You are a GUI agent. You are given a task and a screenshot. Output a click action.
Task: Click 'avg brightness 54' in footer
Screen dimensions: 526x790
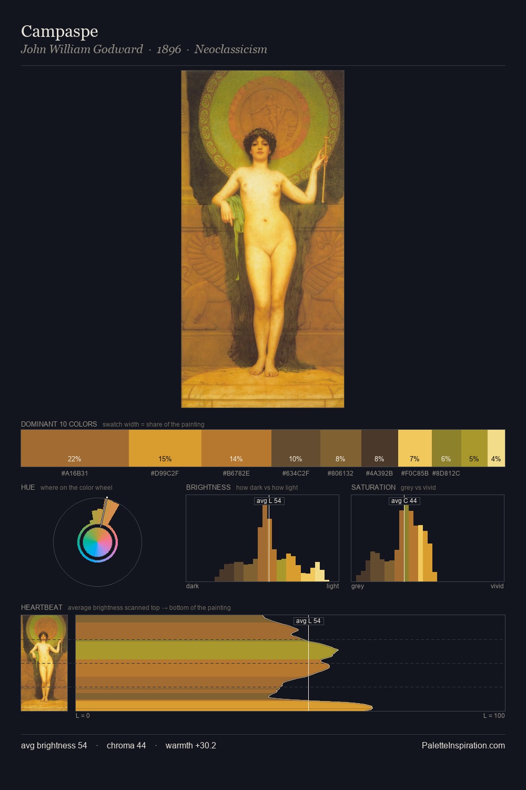click(x=54, y=746)
